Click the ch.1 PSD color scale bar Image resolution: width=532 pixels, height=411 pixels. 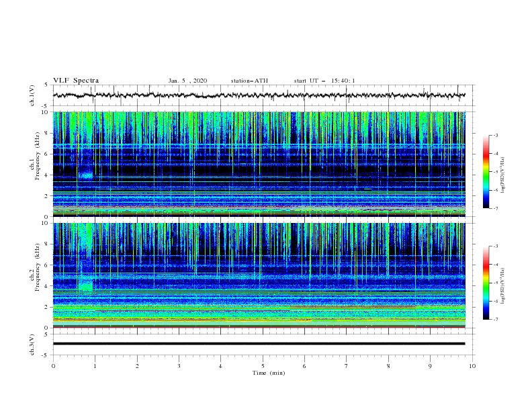pos(486,172)
